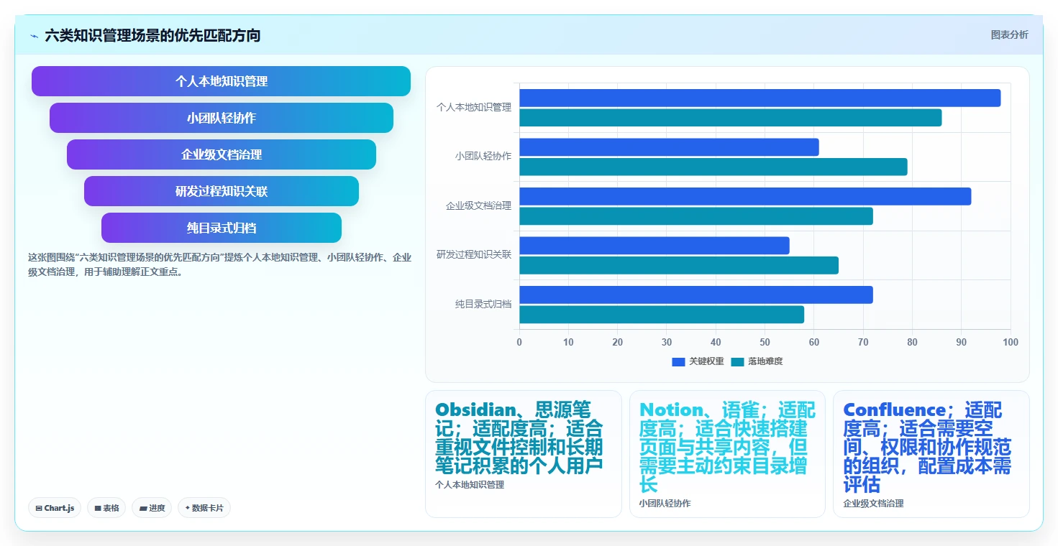The width and height of the screenshot is (1058, 546).
Task: Click the description paragraph below the funnel
Action: tap(219, 264)
